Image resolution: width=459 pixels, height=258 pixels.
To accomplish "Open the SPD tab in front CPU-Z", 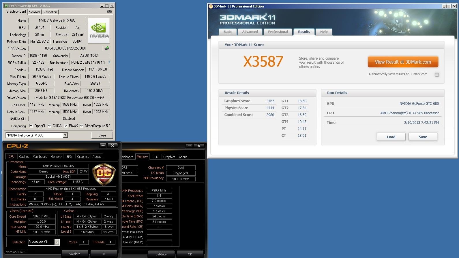I will click(x=69, y=157).
